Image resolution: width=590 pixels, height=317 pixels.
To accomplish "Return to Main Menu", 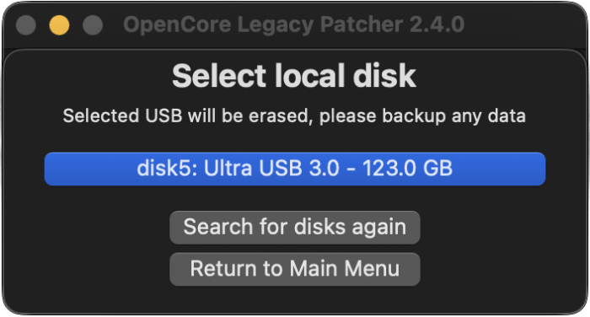I will tap(295, 269).
